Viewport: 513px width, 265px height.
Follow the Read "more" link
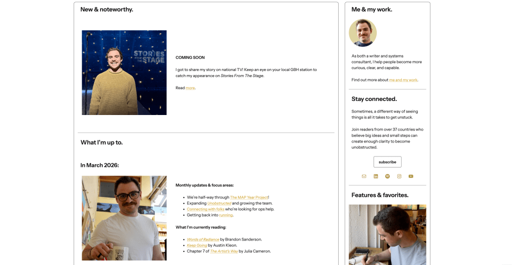coord(190,88)
